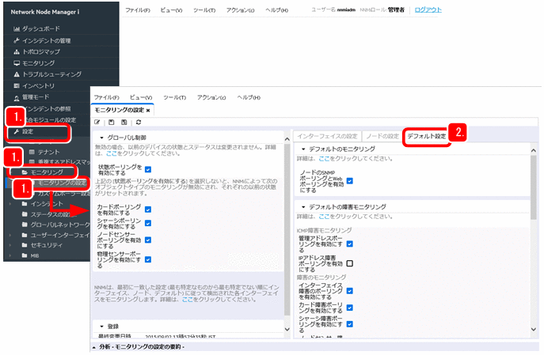Click the save icon in the form toolbar

112,123
